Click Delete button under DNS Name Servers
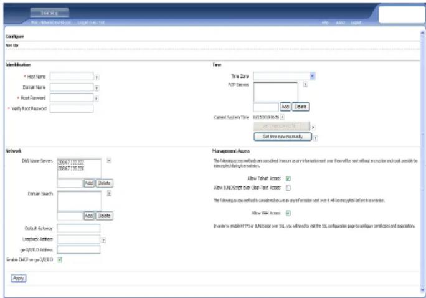426x298 pixels. (x=105, y=183)
